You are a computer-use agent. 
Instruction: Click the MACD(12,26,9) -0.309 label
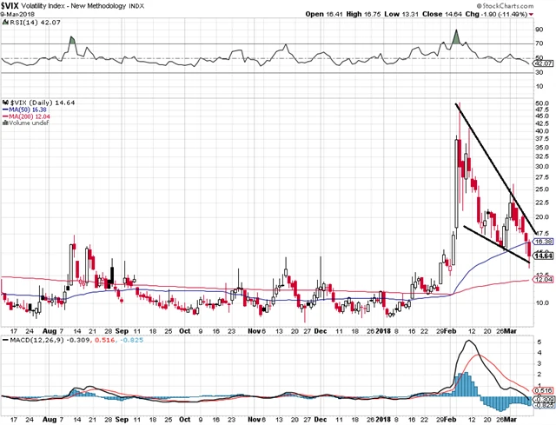(x=50, y=340)
